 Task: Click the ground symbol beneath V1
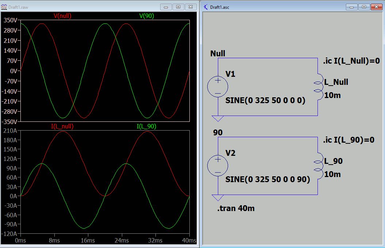pos(217,118)
